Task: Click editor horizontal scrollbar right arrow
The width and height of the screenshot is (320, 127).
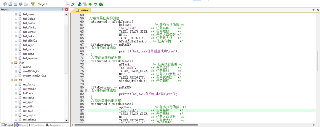Action: point(314,125)
